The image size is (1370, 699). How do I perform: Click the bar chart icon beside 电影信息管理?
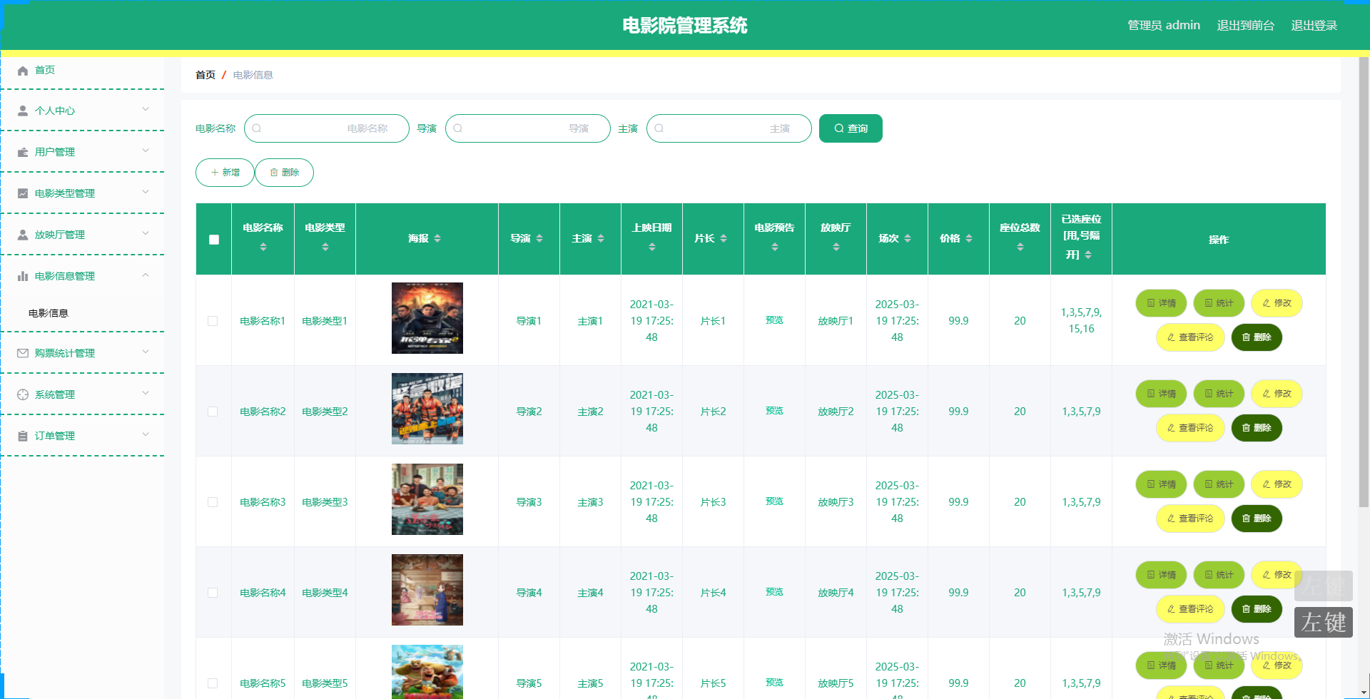coord(22,276)
